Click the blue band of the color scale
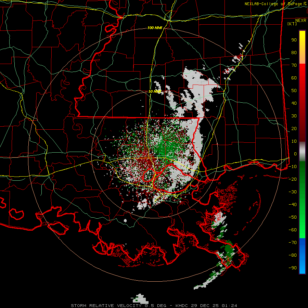The height and width of the screenshot is (308, 308). 302,256
